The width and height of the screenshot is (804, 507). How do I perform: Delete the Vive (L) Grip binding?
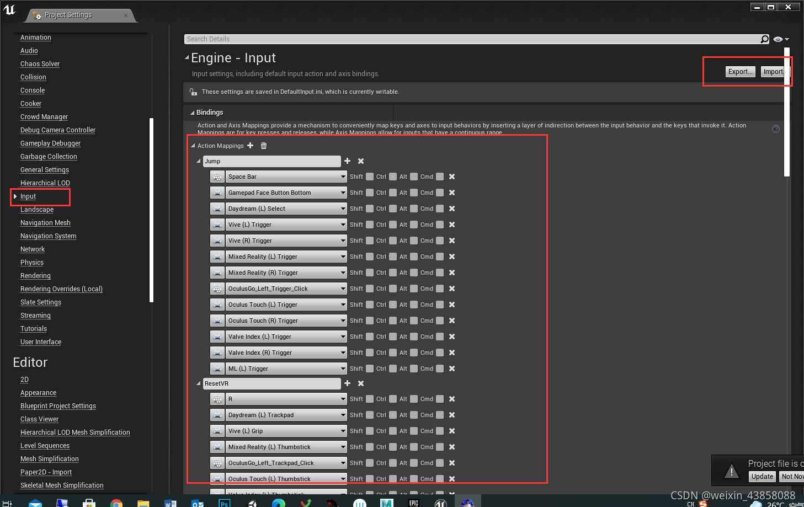pos(452,431)
